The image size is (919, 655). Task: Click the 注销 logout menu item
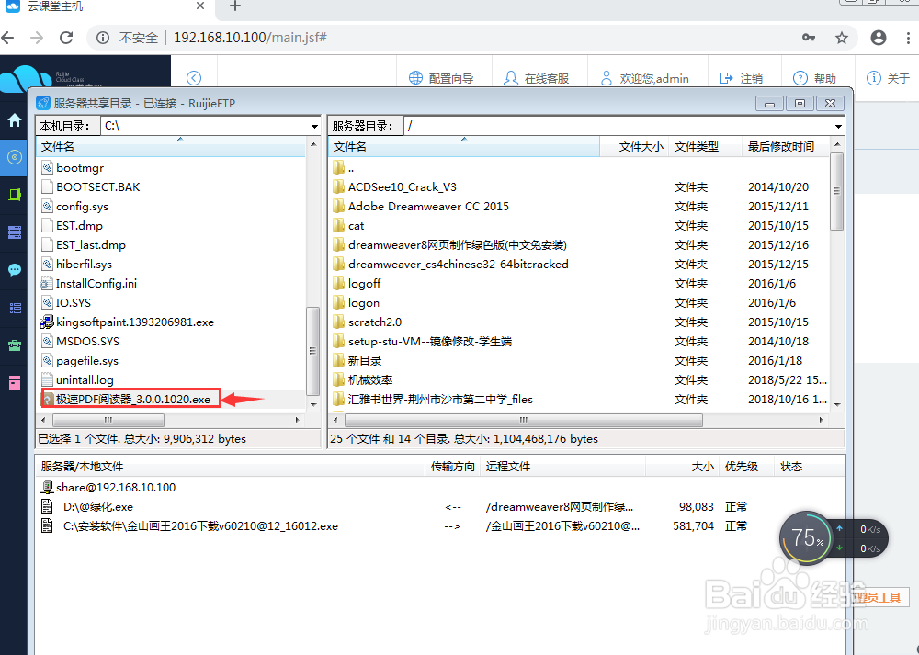pos(743,77)
